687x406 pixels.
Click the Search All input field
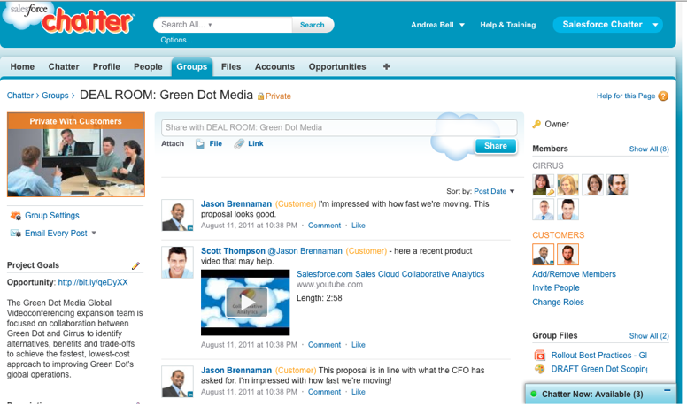223,25
